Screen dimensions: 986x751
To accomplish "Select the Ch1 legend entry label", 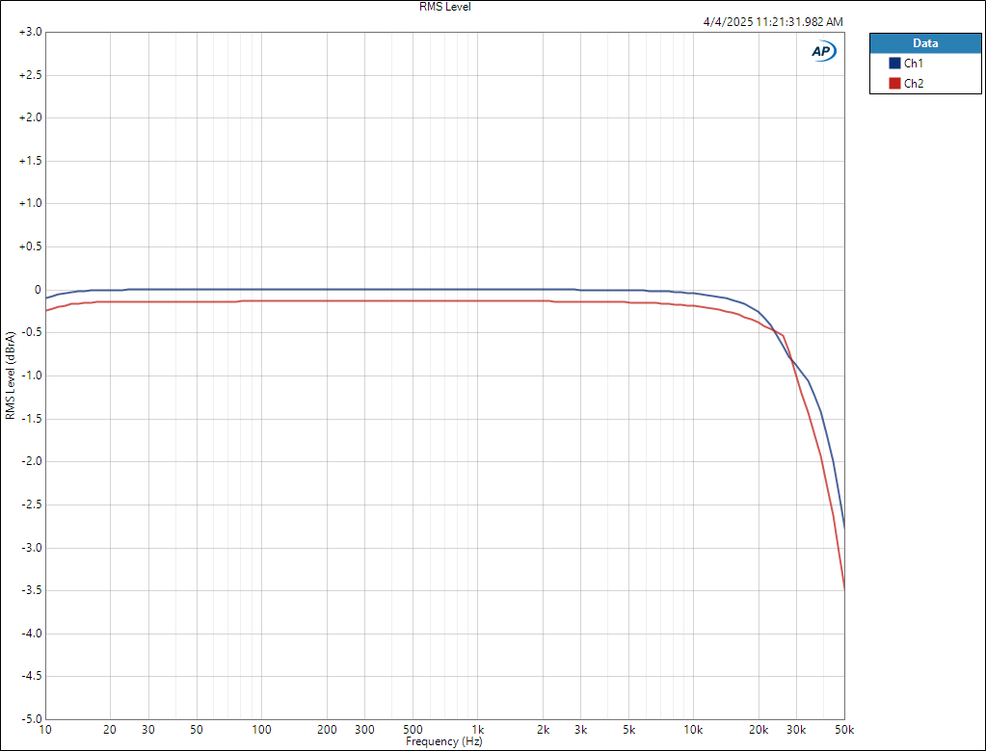I will point(914,63).
